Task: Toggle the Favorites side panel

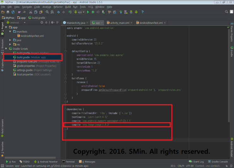Action: pos(3,149)
